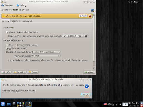Switch to the All Effects tab

point(16,21)
